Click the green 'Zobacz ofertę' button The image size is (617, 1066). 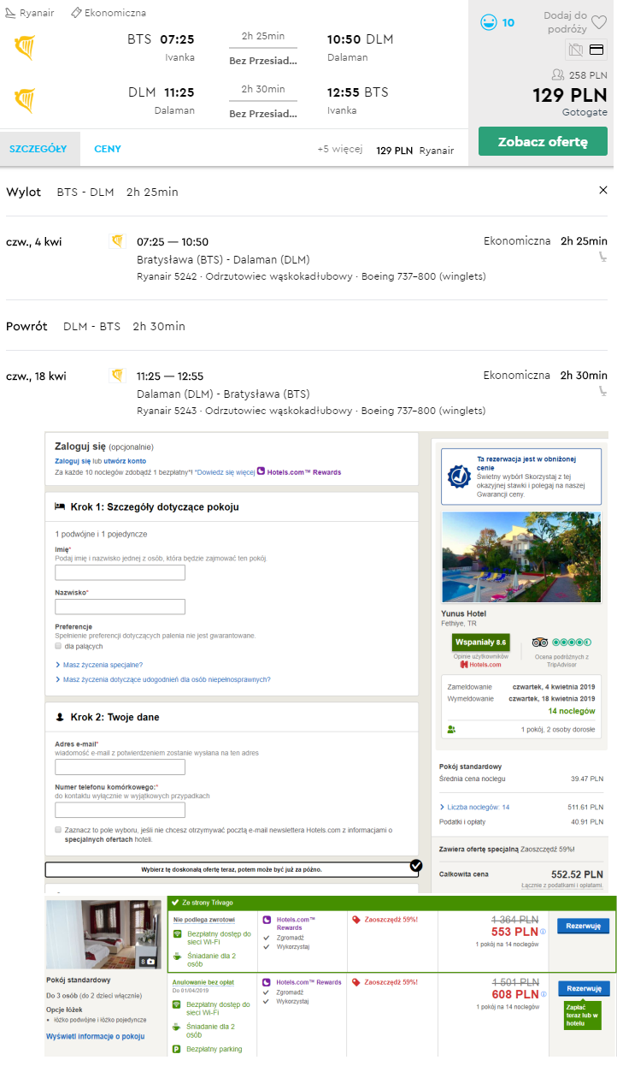[x=543, y=141]
